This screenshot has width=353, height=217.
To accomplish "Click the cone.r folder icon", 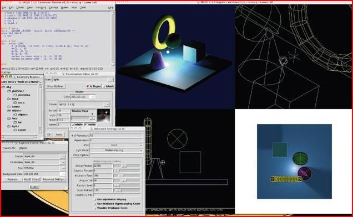I will (x=9, y=107).
